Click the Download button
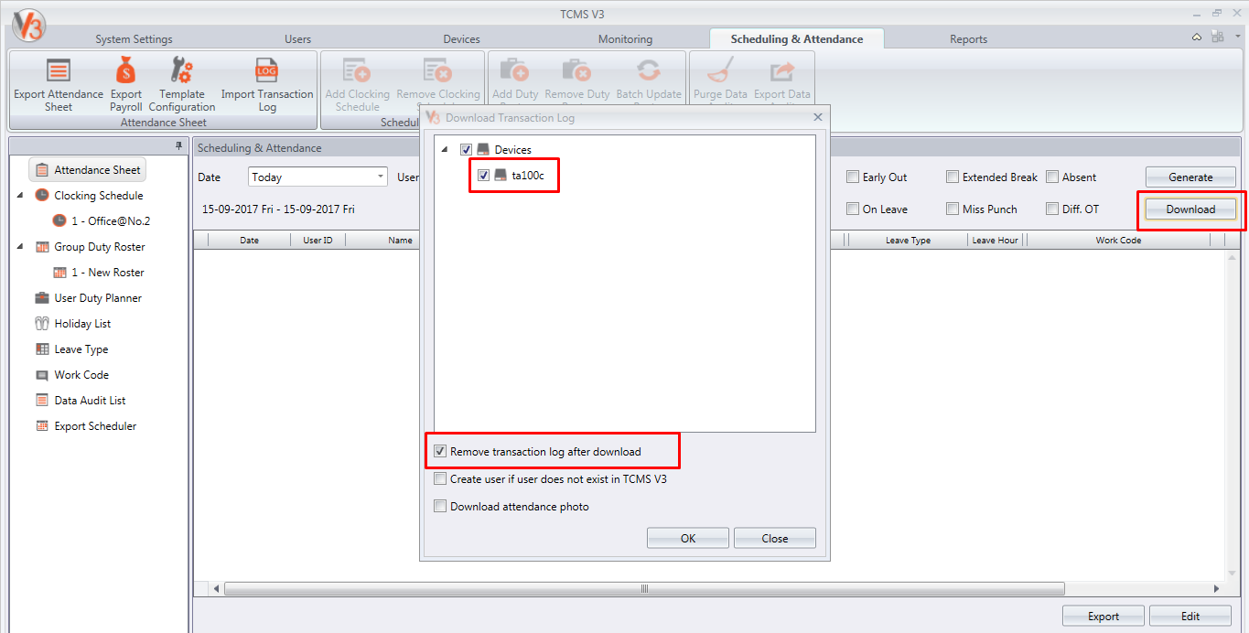This screenshot has height=633, width=1249. pyautogui.click(x=1190, y=209)
